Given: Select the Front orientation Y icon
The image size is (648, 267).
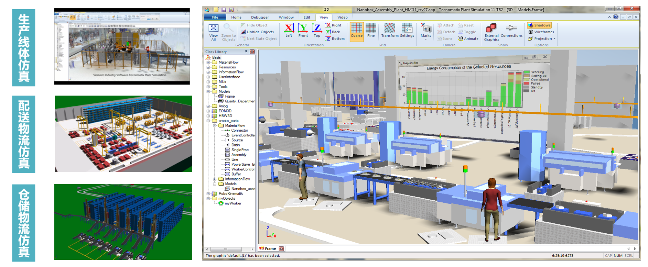Looking at the screenshot, I should (303, 30).
